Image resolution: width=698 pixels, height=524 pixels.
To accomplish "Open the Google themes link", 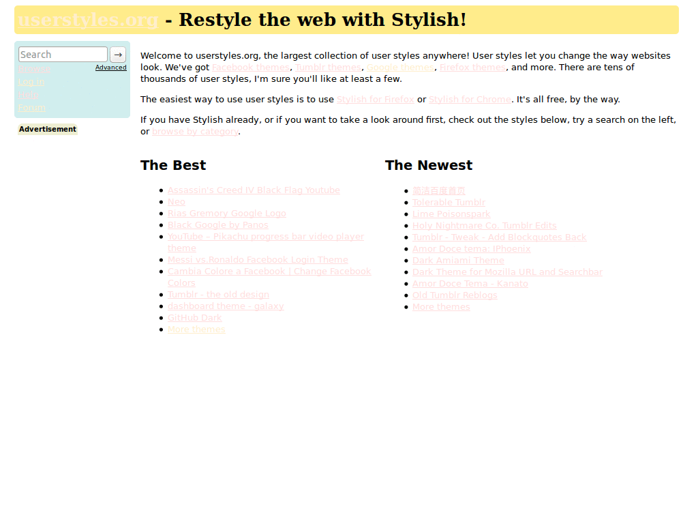I will click(x=400, y=68).
